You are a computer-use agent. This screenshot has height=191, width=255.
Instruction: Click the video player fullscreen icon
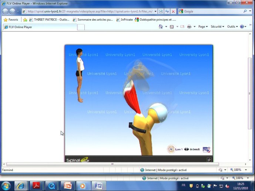pos(209,160)
